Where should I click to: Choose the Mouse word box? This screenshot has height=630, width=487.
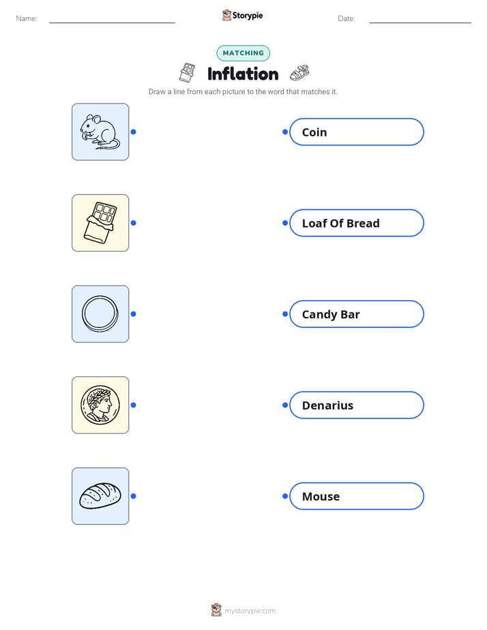357,496
